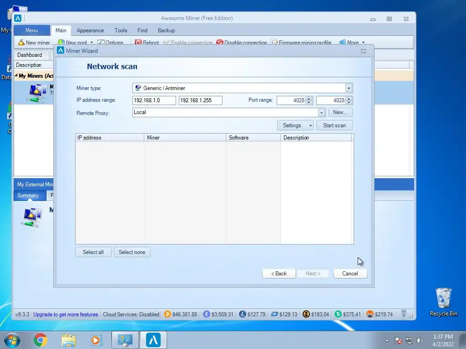The height and width of the screenshot is (349, 466).
Task: Click the volume speaker tray icon
Action: pyautogui.click(x=420, y=340)
